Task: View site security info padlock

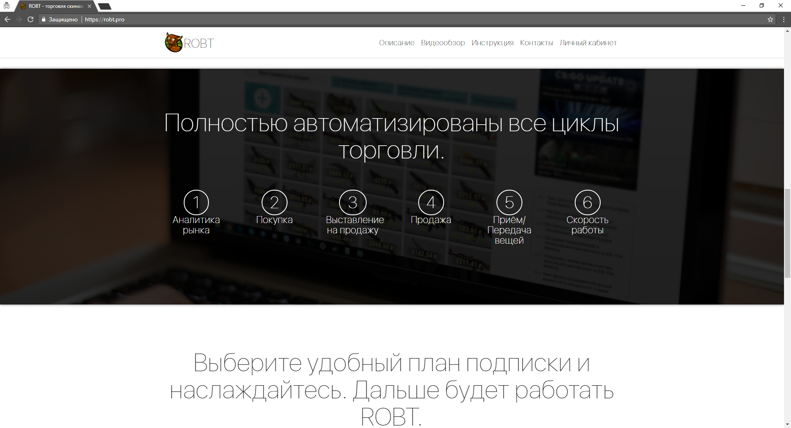Action: pyautogui.click(x=44, y=19)
